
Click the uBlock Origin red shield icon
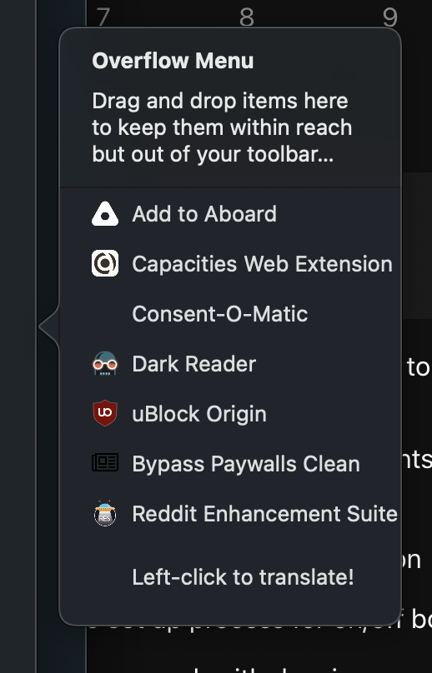pos(105,413)
